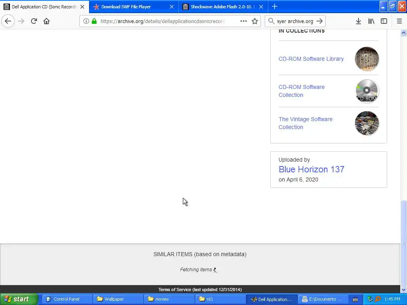The width and height of the screenshot is (407, 305).
Task: Focus the search box with archive.org text
Action: pos(295,21)
